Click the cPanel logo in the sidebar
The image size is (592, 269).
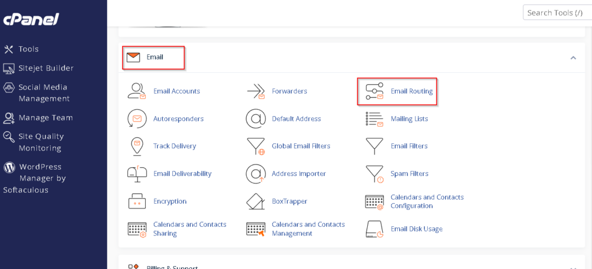[x=31, y=19]
